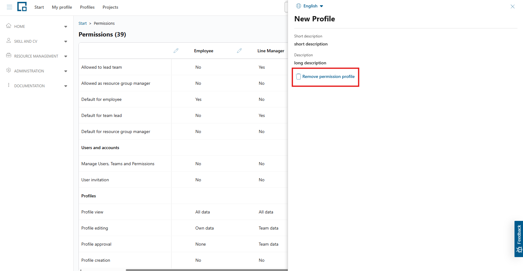Viewport: 523px width, 271px height.
Task: Click the Home house icon
Action: [9, 26]
